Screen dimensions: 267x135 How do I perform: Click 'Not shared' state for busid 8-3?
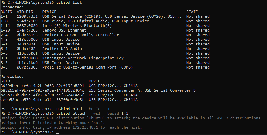[198, 67]
